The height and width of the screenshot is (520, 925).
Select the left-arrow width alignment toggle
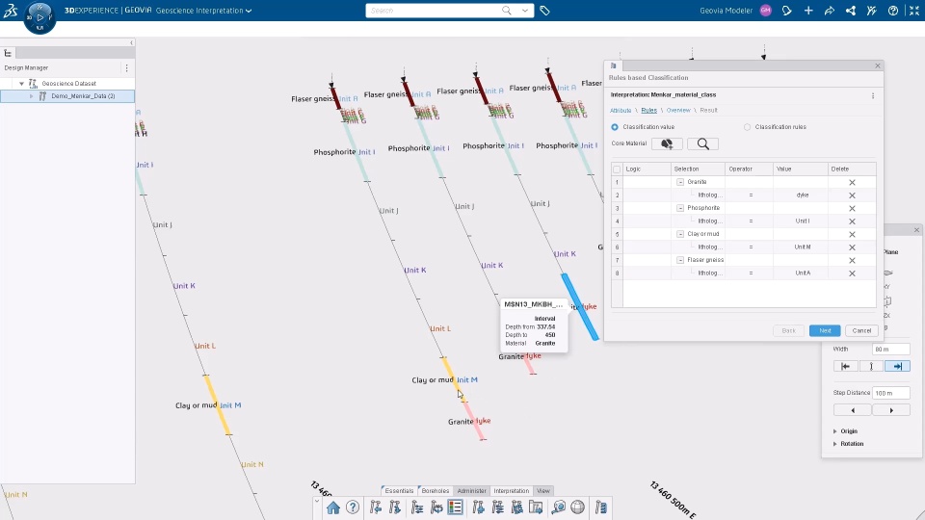pos(845,366)
